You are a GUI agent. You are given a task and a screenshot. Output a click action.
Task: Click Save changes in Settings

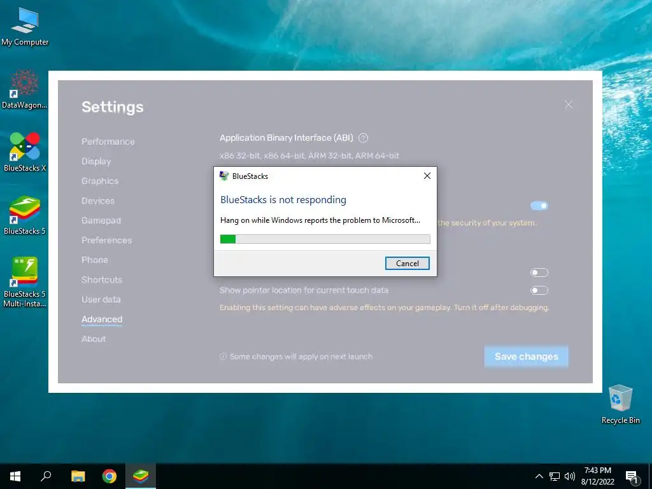[527, 357]
